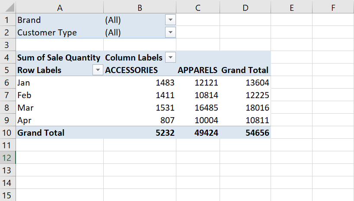Image resolution: width=354 pixels, height=201 pixels.
Task: Click the Jan row label
Action: (x=60, y=83)
